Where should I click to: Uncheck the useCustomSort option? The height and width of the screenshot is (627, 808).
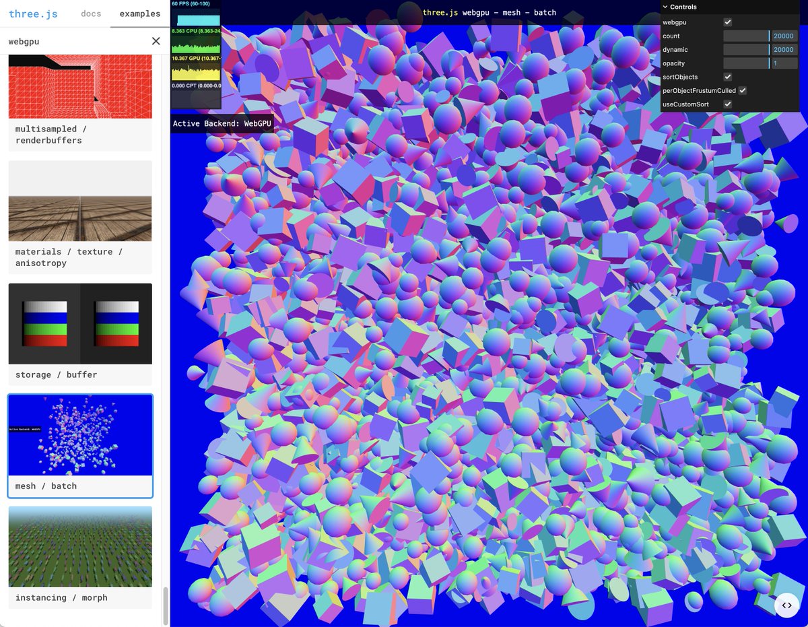(727, 104)
